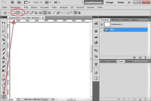The height and width of the screenshot is (101, 151).
Task: Open Mini Bridge via the top bar Mb icon
Action: click(x=19, y=2)
